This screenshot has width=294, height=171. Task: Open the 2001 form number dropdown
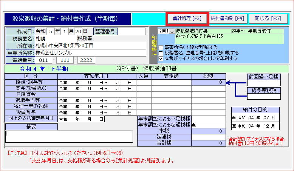point(172,31)
